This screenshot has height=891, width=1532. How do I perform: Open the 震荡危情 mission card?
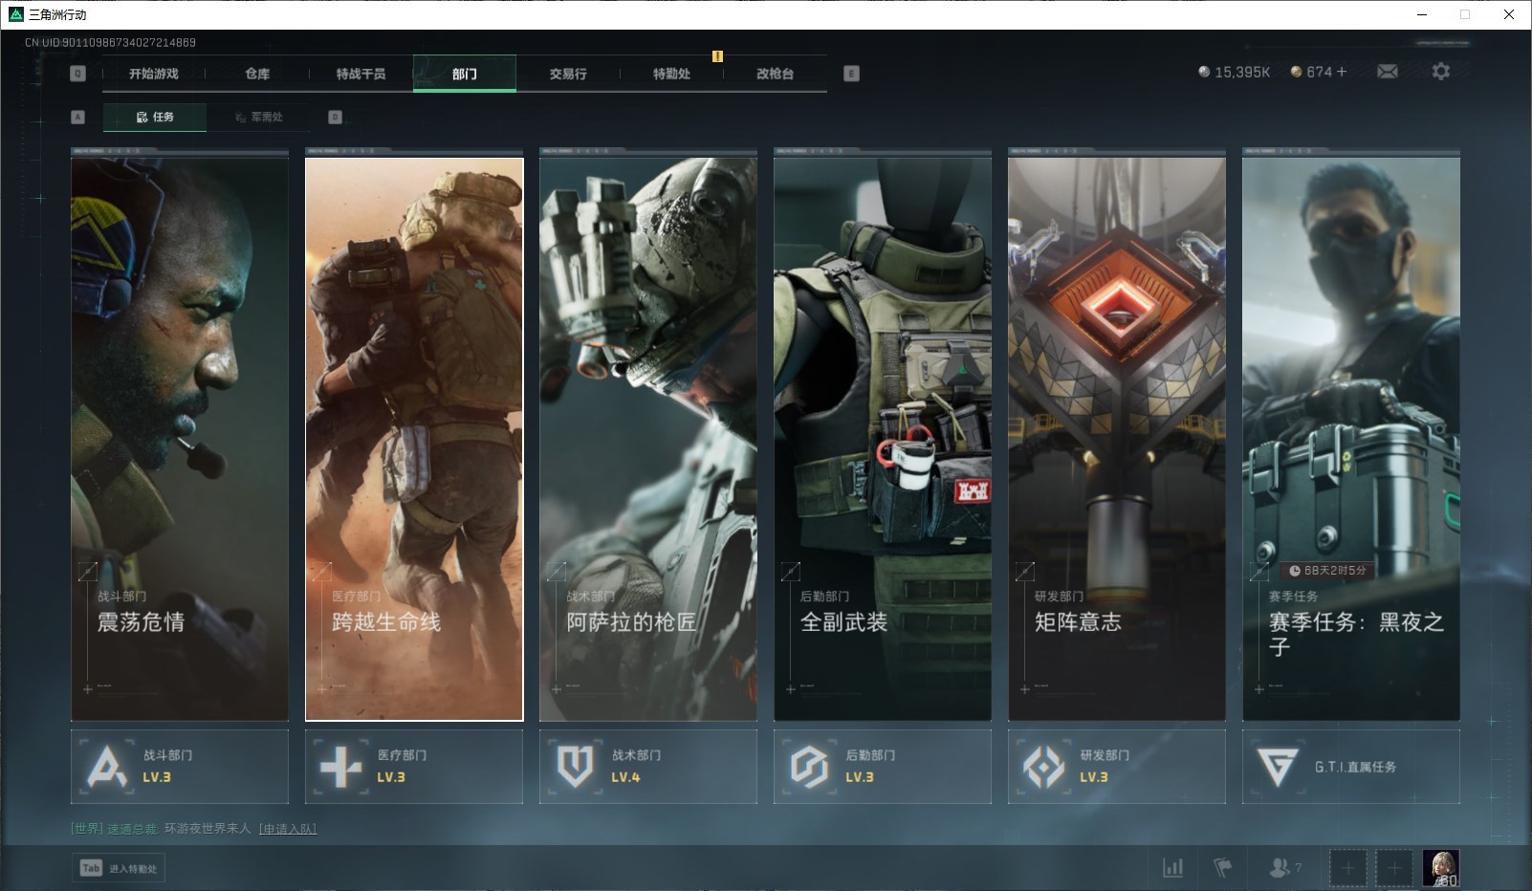[x=180, y=439]
